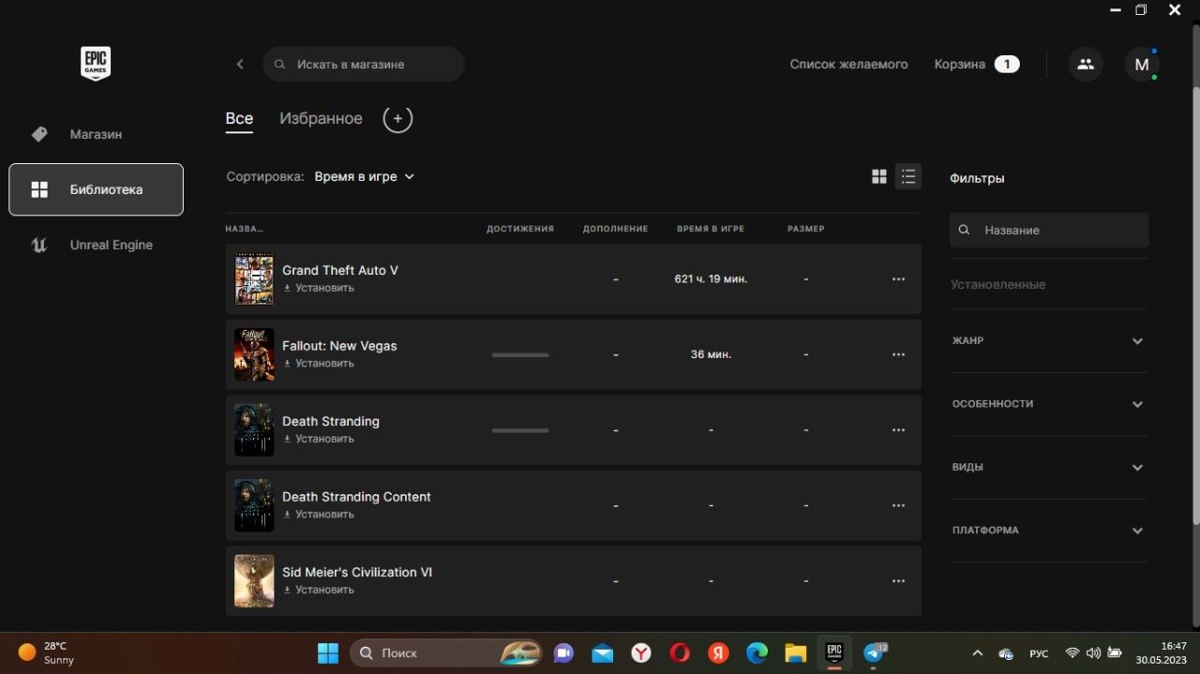The image size is (1200, 674).
Task: Open more options for Death Stranding
Action: tap(898, 430)
